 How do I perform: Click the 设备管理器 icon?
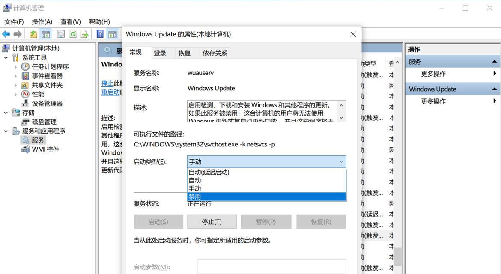point(25,104)
